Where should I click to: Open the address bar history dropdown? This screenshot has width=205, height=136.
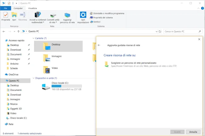point(157,31)
